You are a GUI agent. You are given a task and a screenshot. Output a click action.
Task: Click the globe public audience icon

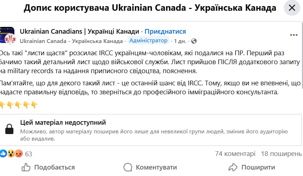coord(194,41)
